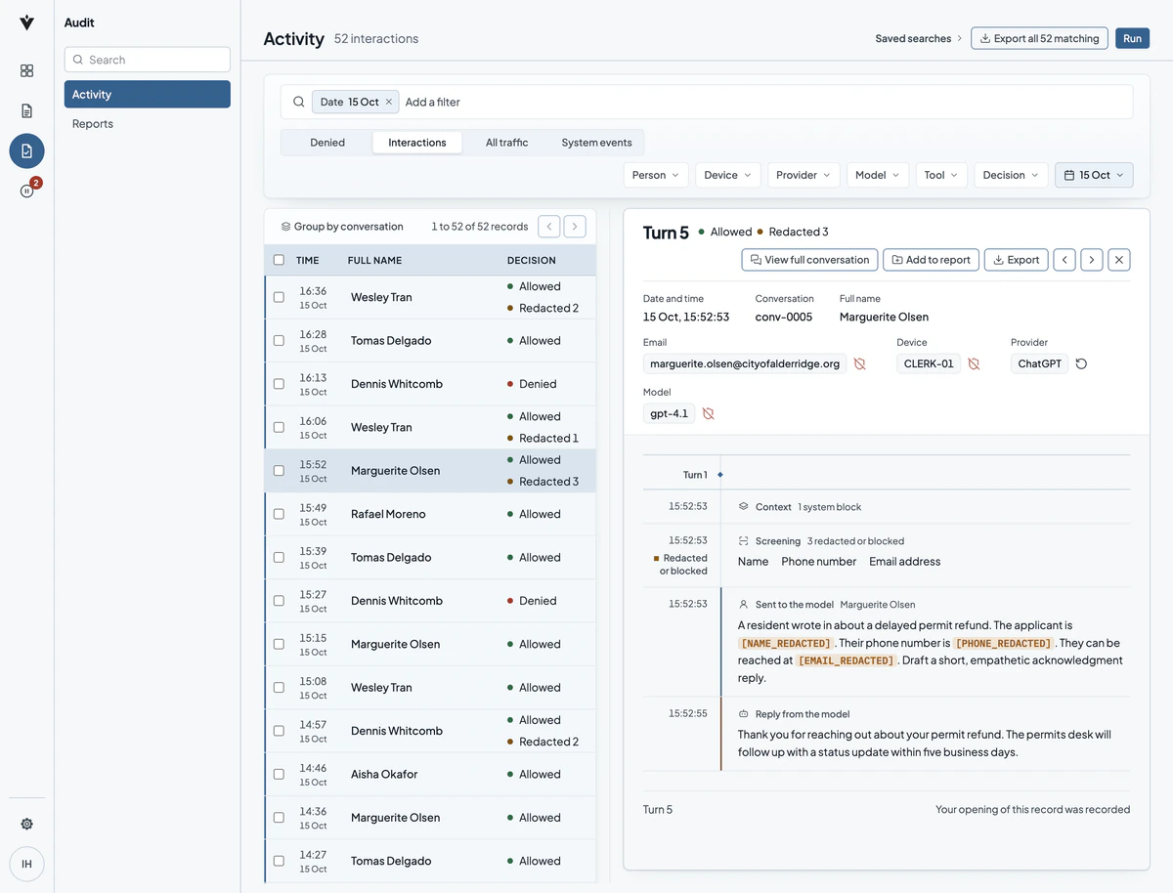The width and height of the screenshot is (1173, 893).
Task: Expand the Provider filter dropdown
Action: tap(804, 175)
